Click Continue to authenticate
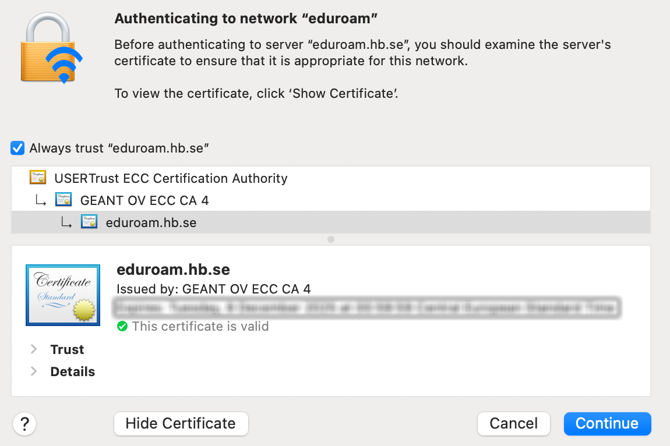The width and height of the screenshot is (670, 446). click(607, 423)
